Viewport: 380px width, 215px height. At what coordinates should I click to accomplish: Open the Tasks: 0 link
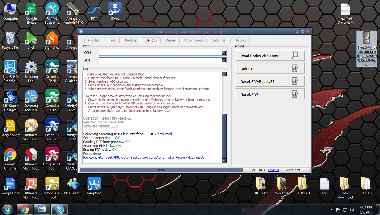click(273, 170)
